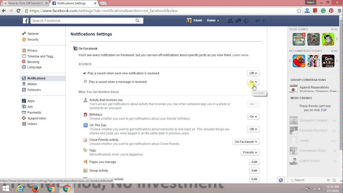Open Close Friends activity On Facebook dropdown
This screenshot has width=343, height=193.
coord(246,142)
